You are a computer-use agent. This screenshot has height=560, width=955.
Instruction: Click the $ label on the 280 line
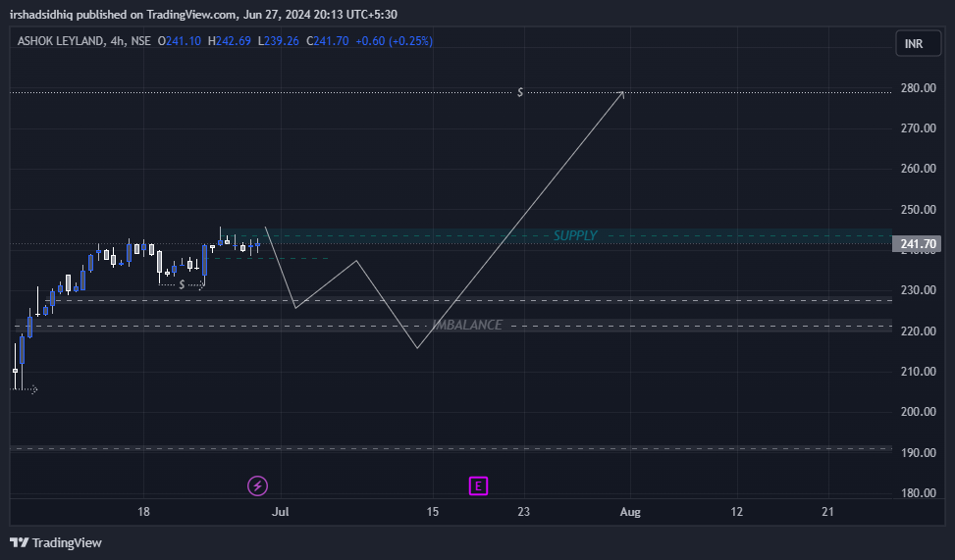pos(520,92)
